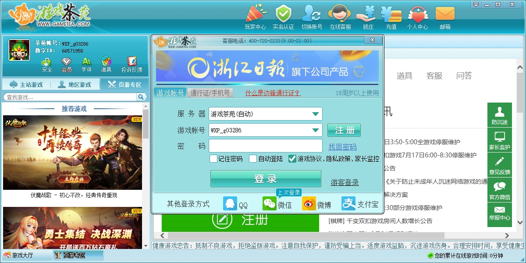The image size is (526, 263).
Task: Enable the 自动登陆 auto login checkbox
Action: (x=253, y=159)
